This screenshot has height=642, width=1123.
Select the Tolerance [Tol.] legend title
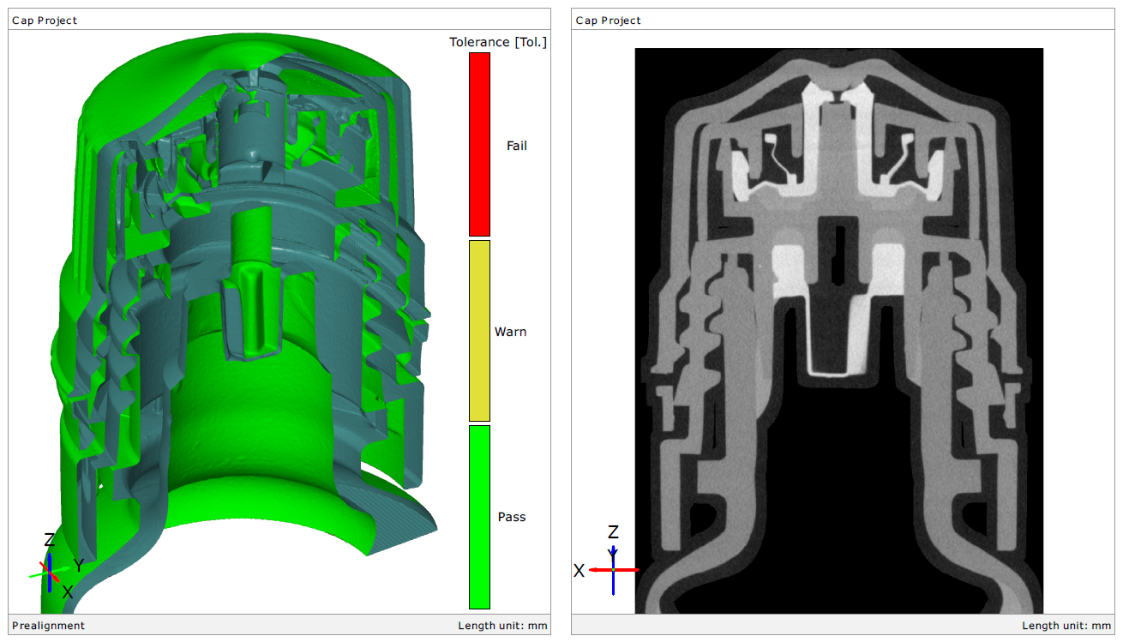(497, 42)
